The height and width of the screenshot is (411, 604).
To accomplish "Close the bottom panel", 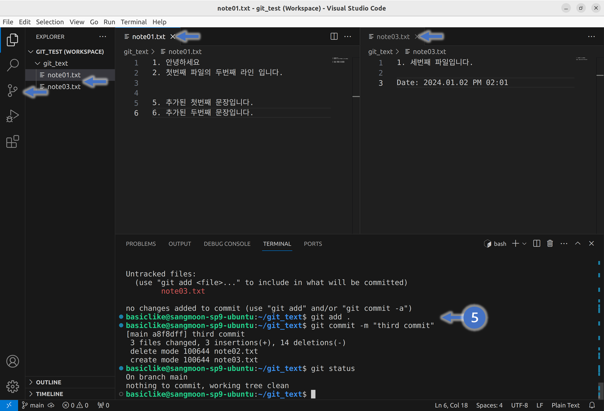I will point(591,244).
